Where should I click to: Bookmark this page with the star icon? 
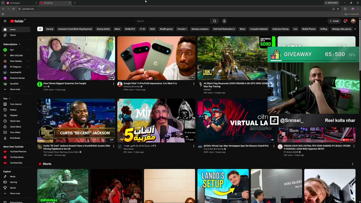[x=338, y=9]
